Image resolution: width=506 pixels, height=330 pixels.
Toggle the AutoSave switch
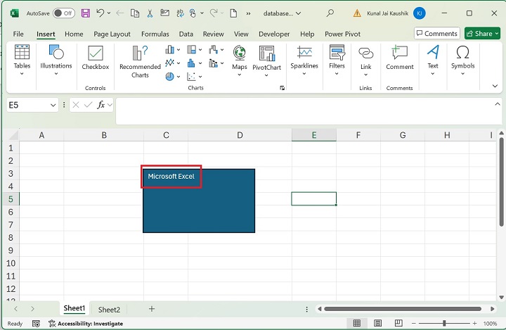(63, 13)
